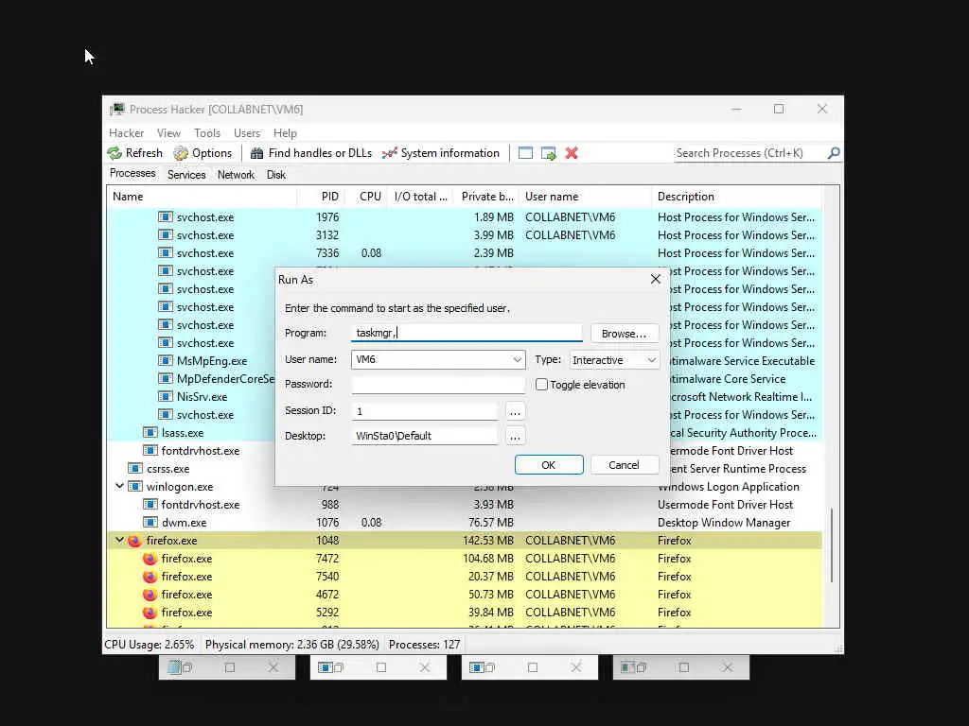Select firefox.exe row with PID 7472
Screen dimensions: 969x726
coord(464,559)
